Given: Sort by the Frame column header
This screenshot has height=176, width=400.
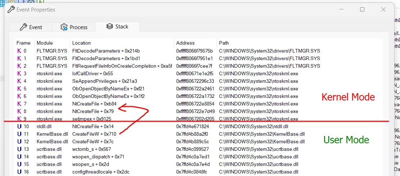Looking at the screenshot, I should tap(24, 43).
